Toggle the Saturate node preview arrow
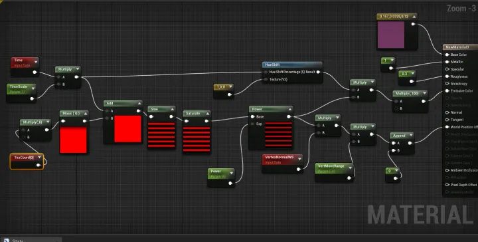The height and width of the screenshot is (242, 478). pos(208,114)
